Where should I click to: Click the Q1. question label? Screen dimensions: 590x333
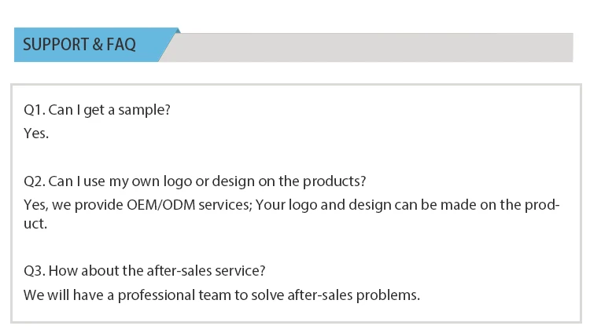point(34,110)
